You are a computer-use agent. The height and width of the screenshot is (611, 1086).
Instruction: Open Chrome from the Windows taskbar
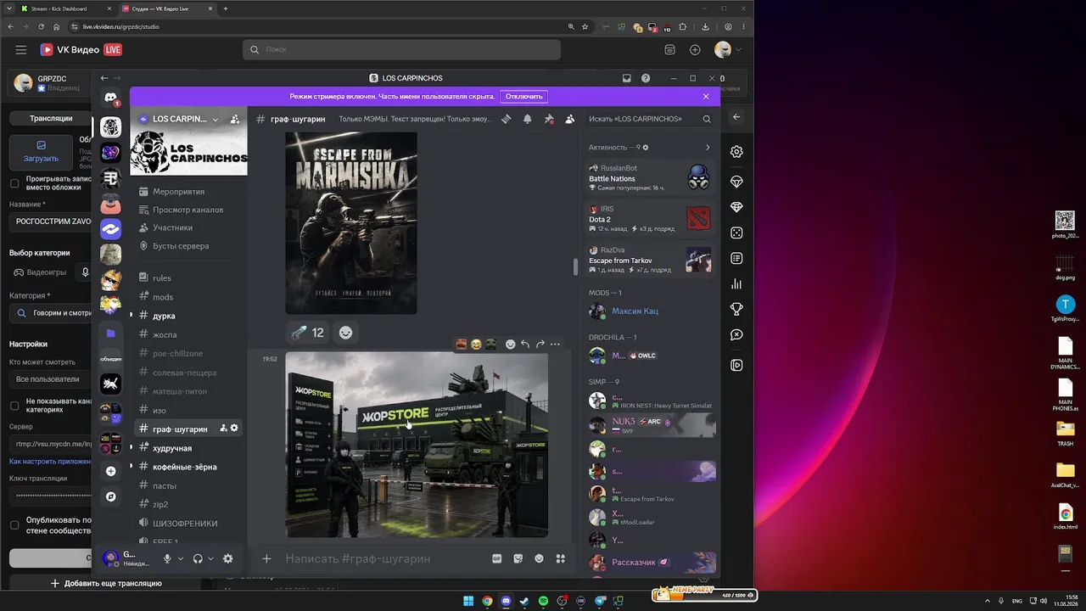click(x=487, y=602)
